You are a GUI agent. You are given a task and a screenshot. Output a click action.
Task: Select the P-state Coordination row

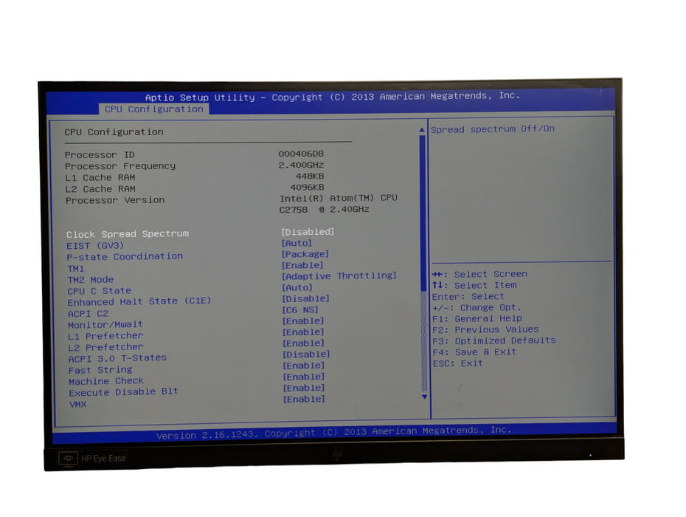click(x=125, y=256)
